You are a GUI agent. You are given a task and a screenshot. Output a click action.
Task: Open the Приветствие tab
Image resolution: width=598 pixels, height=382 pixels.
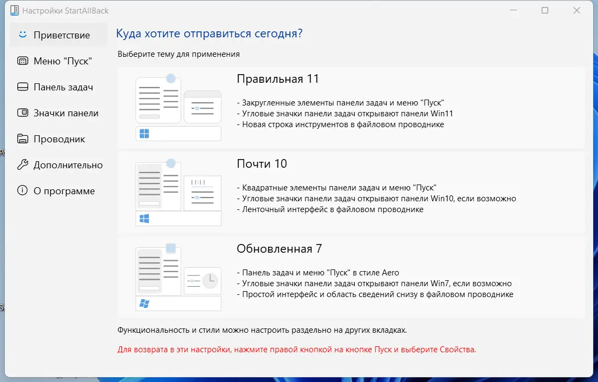coord(58,35)
